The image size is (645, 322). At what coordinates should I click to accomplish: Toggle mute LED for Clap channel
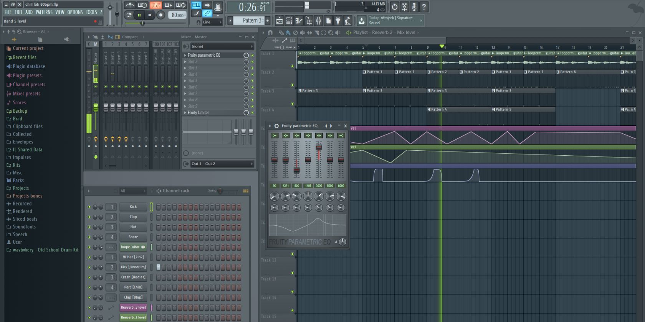click(89, 217)
